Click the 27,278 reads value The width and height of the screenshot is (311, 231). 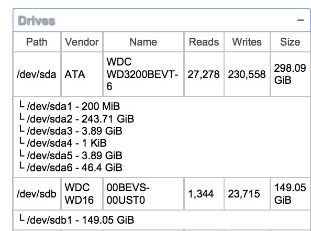[204, 74]
